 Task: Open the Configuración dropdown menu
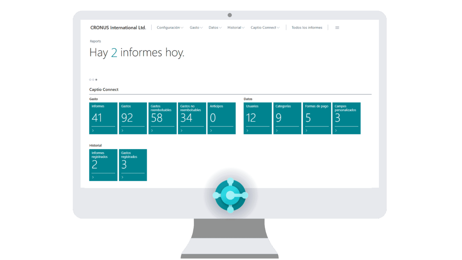tap(170, 27)
